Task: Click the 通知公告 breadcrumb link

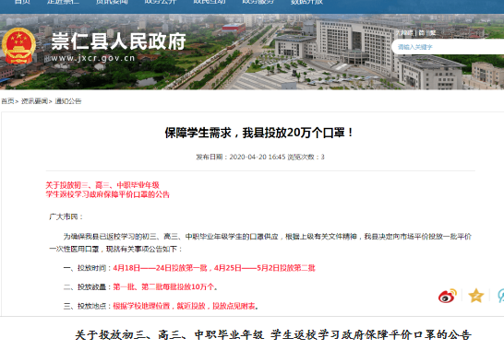Action: coord(68,101)
